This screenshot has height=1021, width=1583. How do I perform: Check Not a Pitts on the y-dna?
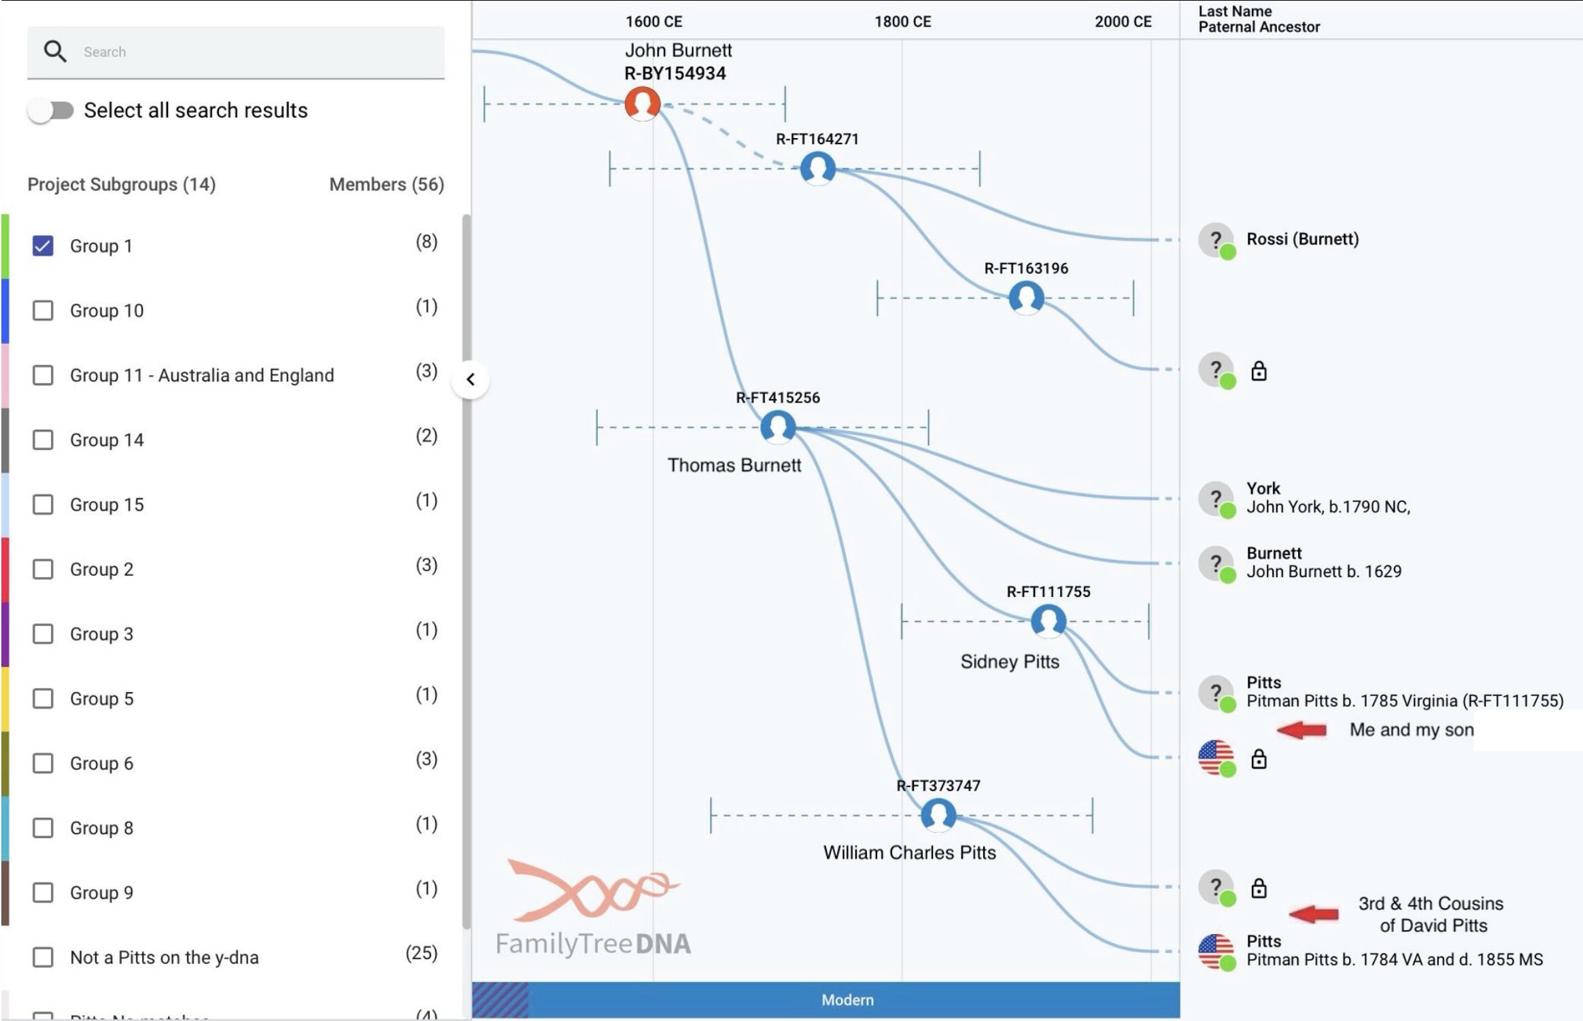(43, 957)
